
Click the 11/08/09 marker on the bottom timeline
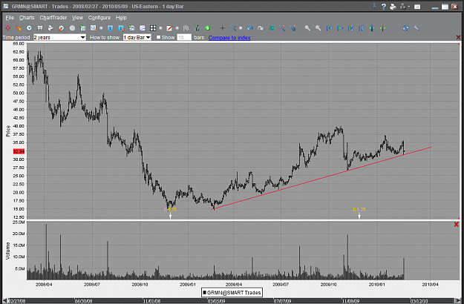351,301
